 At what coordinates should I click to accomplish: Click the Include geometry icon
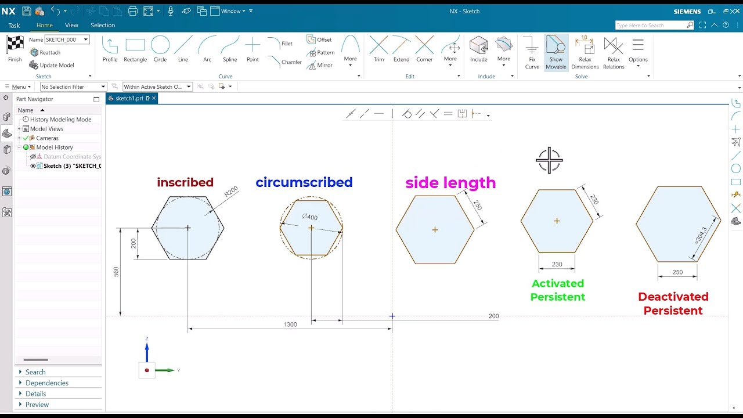coord(479,45)
